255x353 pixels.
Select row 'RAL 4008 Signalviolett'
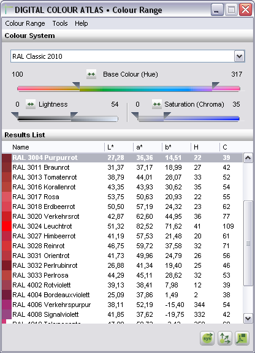point(123,314)
